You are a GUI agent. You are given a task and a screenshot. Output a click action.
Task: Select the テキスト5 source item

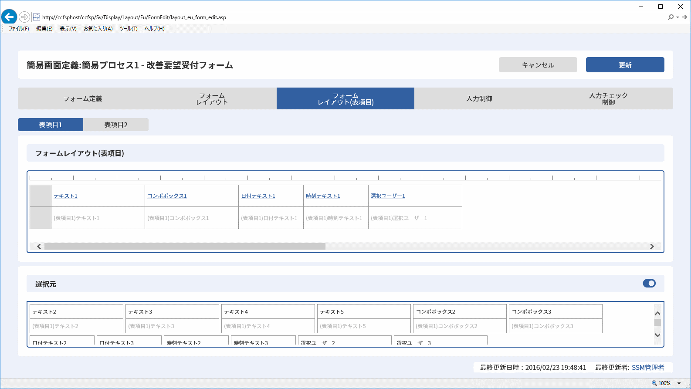point(364,319)
